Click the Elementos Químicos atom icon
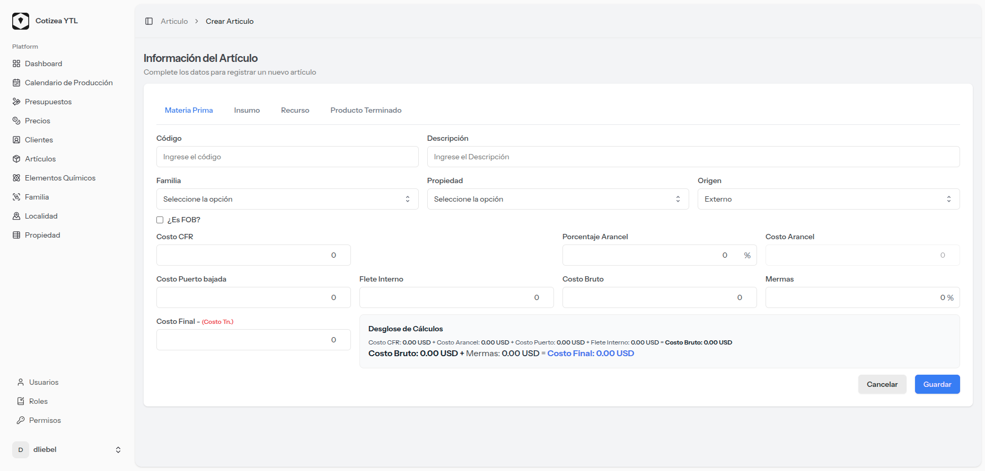The height and width of the screenshot is (471, 985). tap(16, 178)
